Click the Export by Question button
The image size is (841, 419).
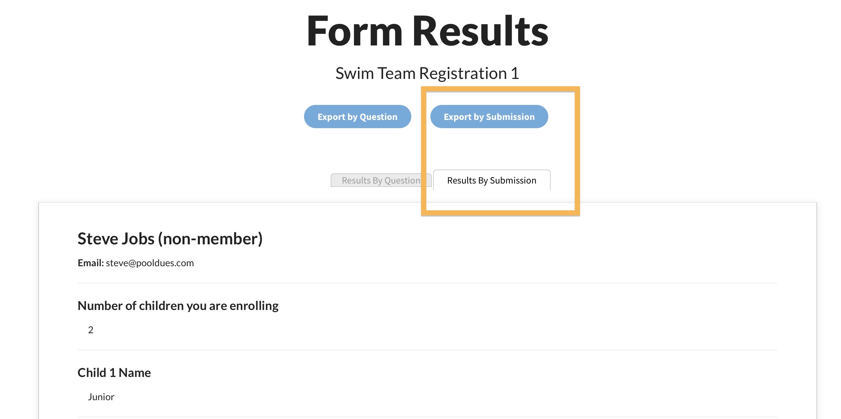(357, 117)
